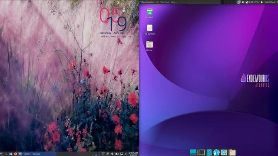The image size is (278, 156).
Task: Open the volume control in top panel
Action: pyautogui.click(x=243, y=2)
